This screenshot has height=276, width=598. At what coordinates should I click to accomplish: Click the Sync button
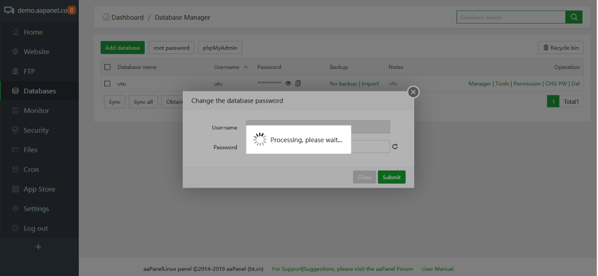coord(115,102)
